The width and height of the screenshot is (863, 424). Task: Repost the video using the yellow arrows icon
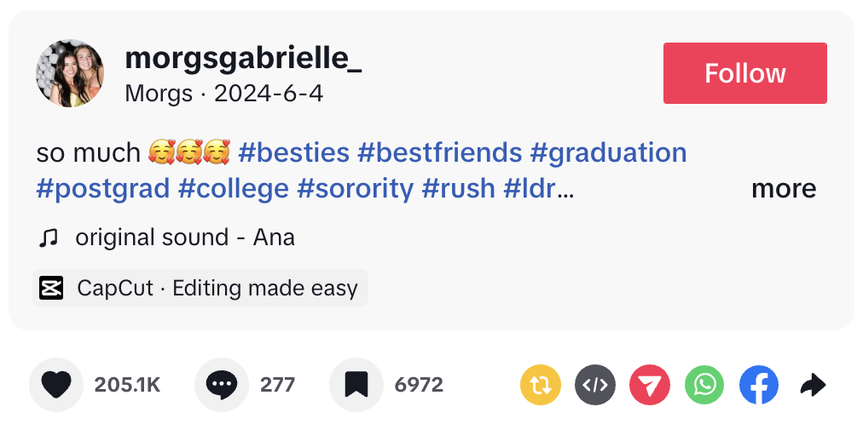point(539,386)
